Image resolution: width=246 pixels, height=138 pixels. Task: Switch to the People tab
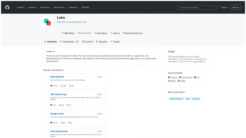(115, 41)
